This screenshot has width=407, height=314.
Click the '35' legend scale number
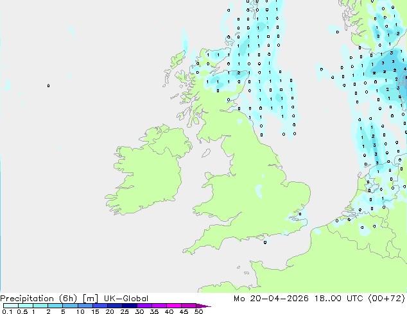pos(155,311)
